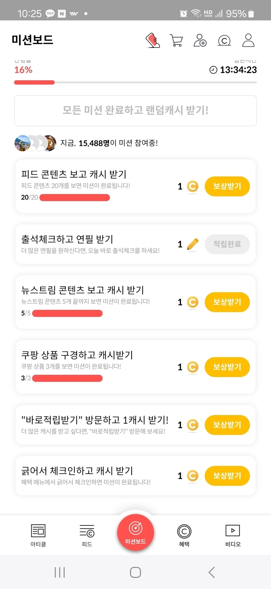
Task: Tap the clock icon beside the timer
Action: coord(213,70)
